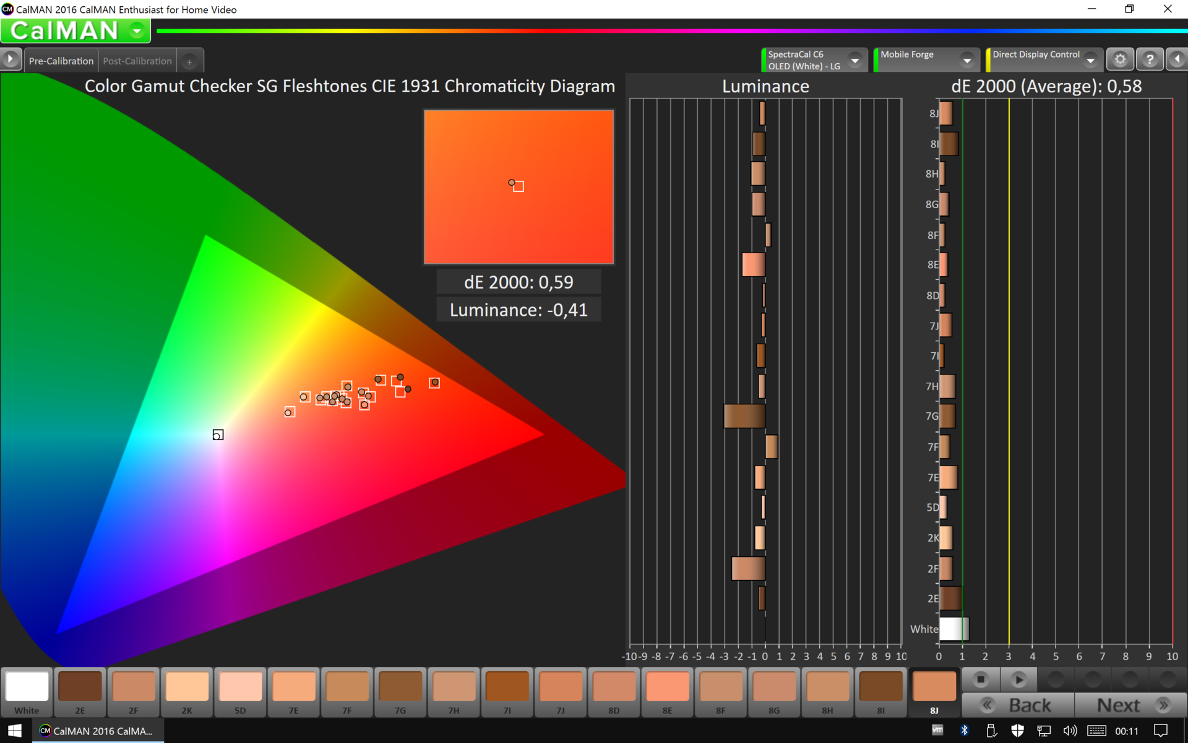Select the 8J fleshtone swatch
Screen dimensions: 1188x743
(x=934, y=692)
